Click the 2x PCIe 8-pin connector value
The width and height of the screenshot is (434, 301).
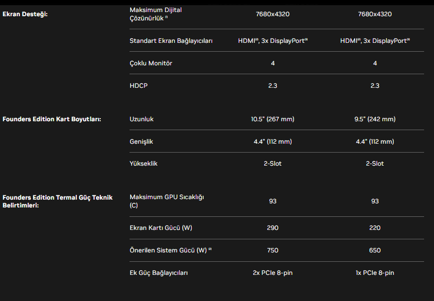click(273, 273)
